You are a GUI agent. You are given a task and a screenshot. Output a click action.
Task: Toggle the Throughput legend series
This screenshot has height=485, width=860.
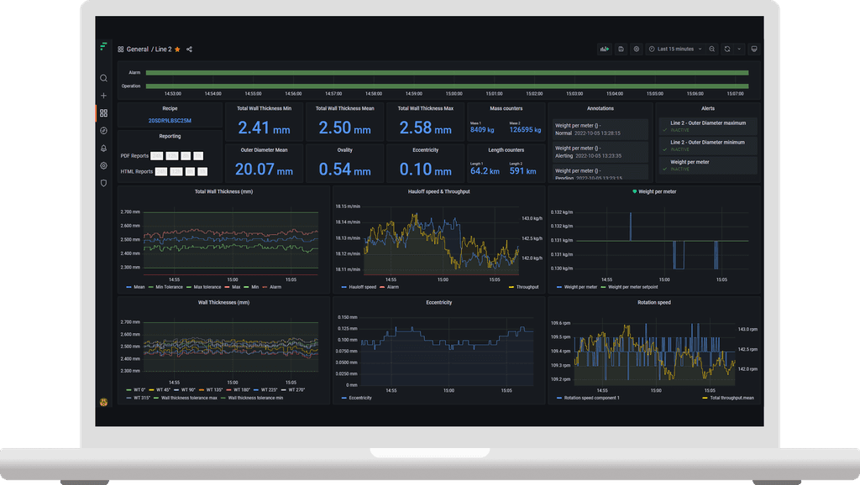[524, 287]
